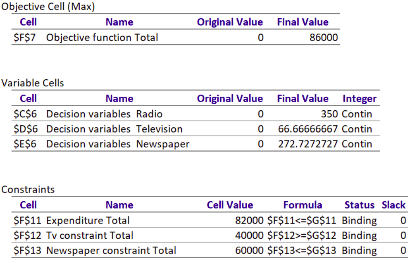Select the formula $F$12>=$G$12
Image resolution: width=417 pixels, height=264 pixels.
(x=303, y=235)
